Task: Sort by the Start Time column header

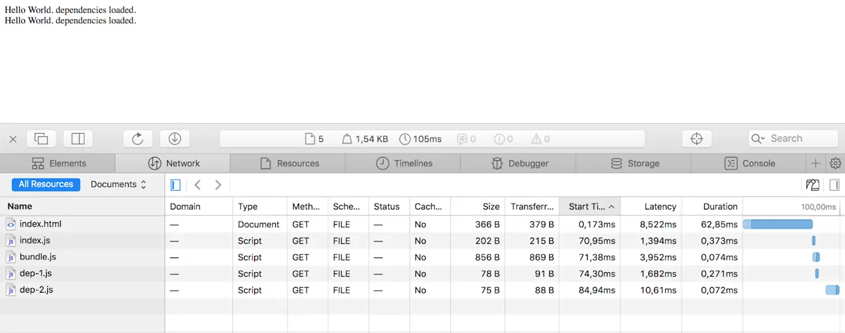Action: [590, 206]
